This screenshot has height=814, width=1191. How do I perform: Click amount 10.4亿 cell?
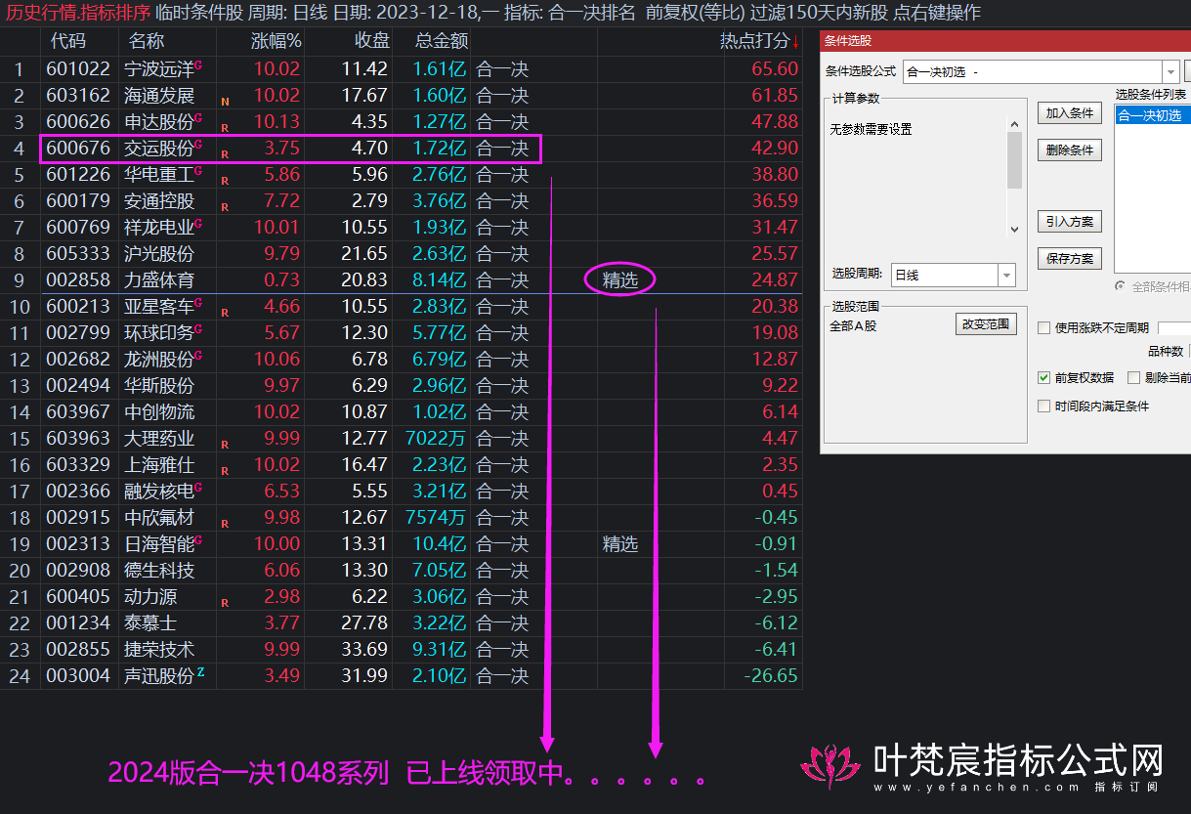click(x=439, y=544)
